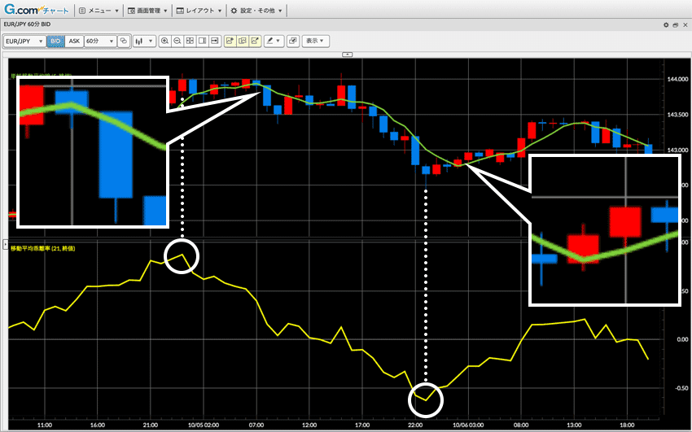Click the EUR/JPY 60分 BID title
The image size is (692, 432).
[x=27, y=24]
